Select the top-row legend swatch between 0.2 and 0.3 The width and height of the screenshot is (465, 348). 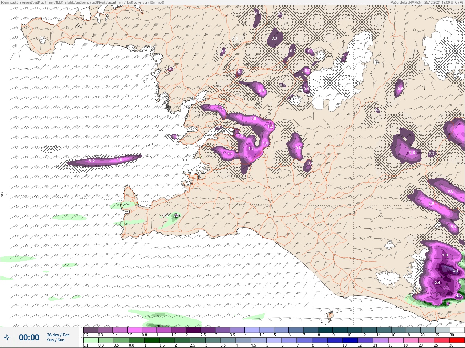click(91, 330)
